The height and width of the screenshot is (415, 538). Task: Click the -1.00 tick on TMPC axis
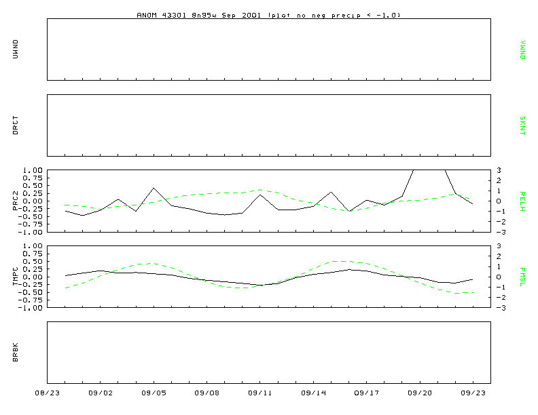click(31, 308)
